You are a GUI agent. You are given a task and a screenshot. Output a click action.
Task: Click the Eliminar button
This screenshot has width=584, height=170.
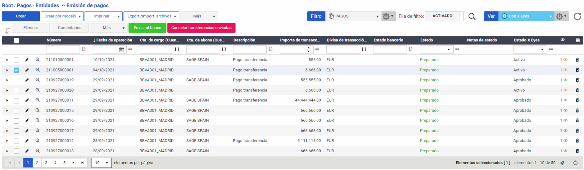[x=31, y=28]
